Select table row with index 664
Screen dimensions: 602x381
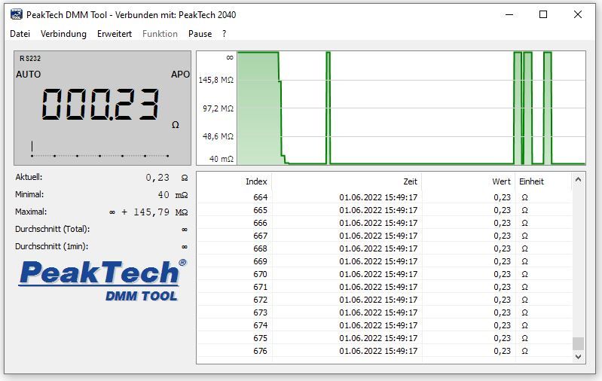(x=383, y=197)
